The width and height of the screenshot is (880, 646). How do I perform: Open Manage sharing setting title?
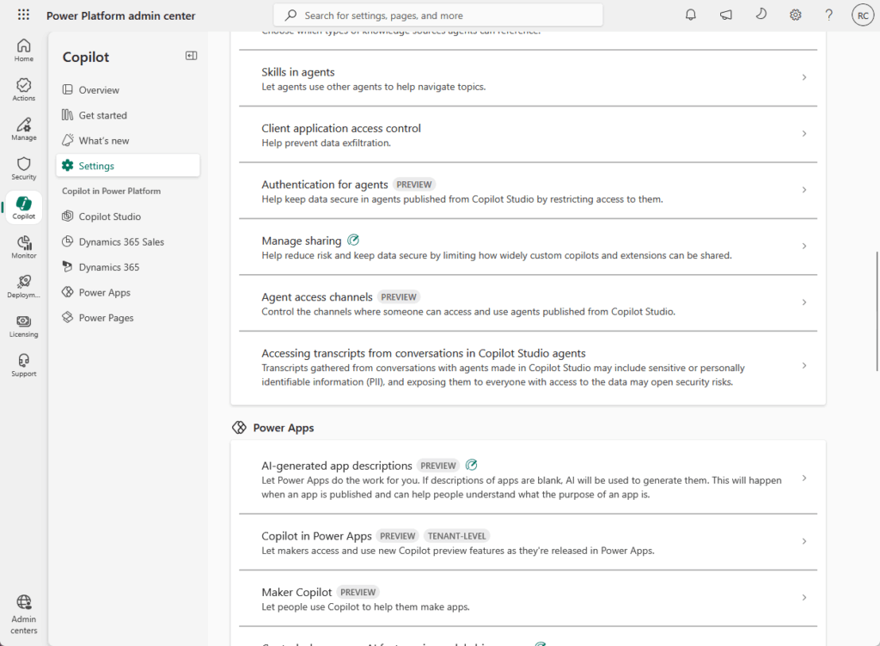click(302, 241)
